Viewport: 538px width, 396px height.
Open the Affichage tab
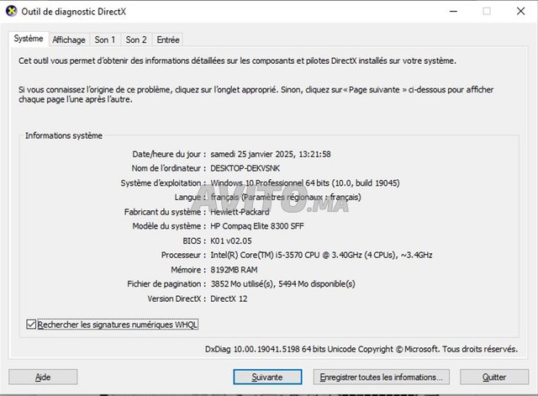(x=69, y=40)
